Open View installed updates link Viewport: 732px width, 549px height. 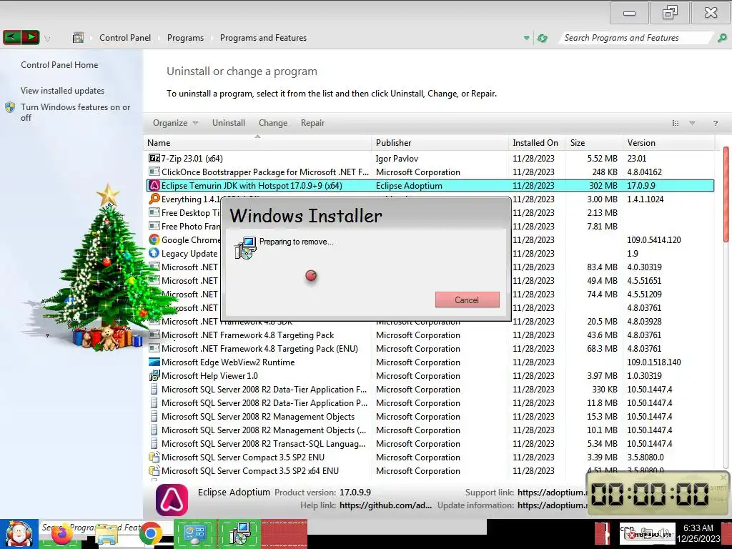[x=63, y=91]
